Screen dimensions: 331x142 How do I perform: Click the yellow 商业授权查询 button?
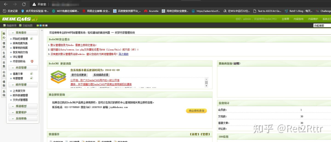click(x=196, y=111)
